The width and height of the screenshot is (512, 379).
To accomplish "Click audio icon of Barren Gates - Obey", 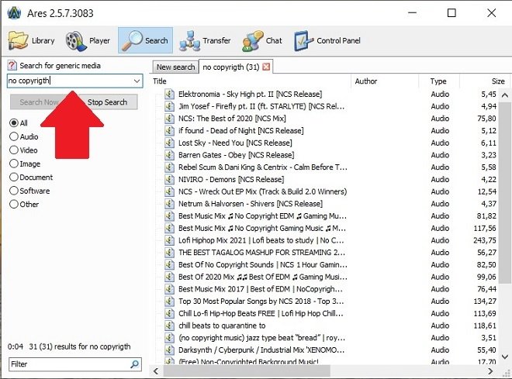I will pyautogui.click(x=169, y=155).
